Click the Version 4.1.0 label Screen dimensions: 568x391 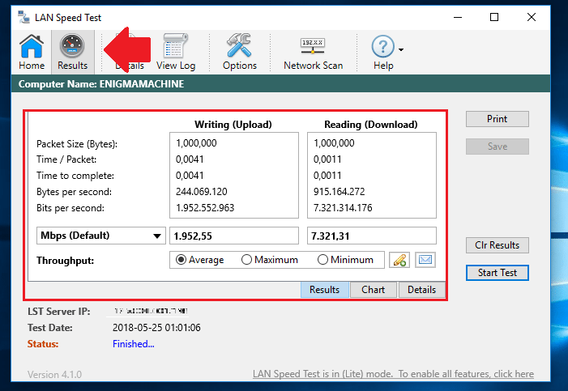(55, 374)
